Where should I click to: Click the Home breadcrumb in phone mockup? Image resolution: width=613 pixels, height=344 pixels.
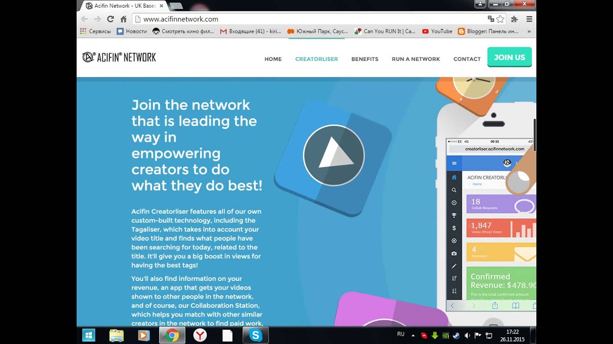tap(477, 184)
